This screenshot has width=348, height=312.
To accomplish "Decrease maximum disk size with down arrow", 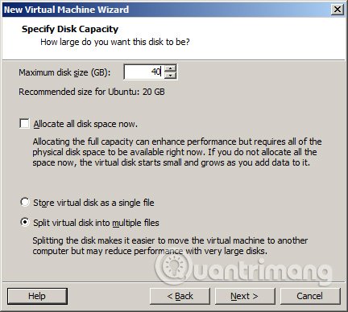I will click(170, 76).
